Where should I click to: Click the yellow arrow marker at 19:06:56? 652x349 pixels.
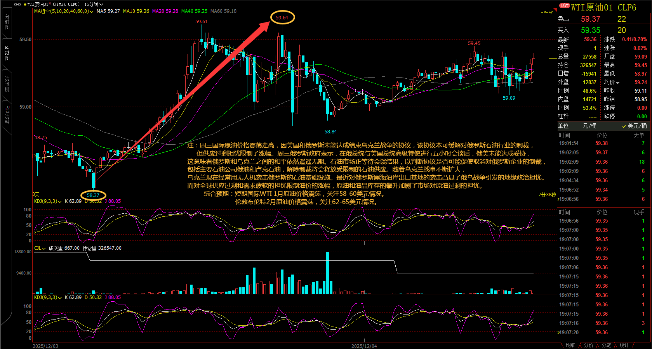click(x=558, y=199)
